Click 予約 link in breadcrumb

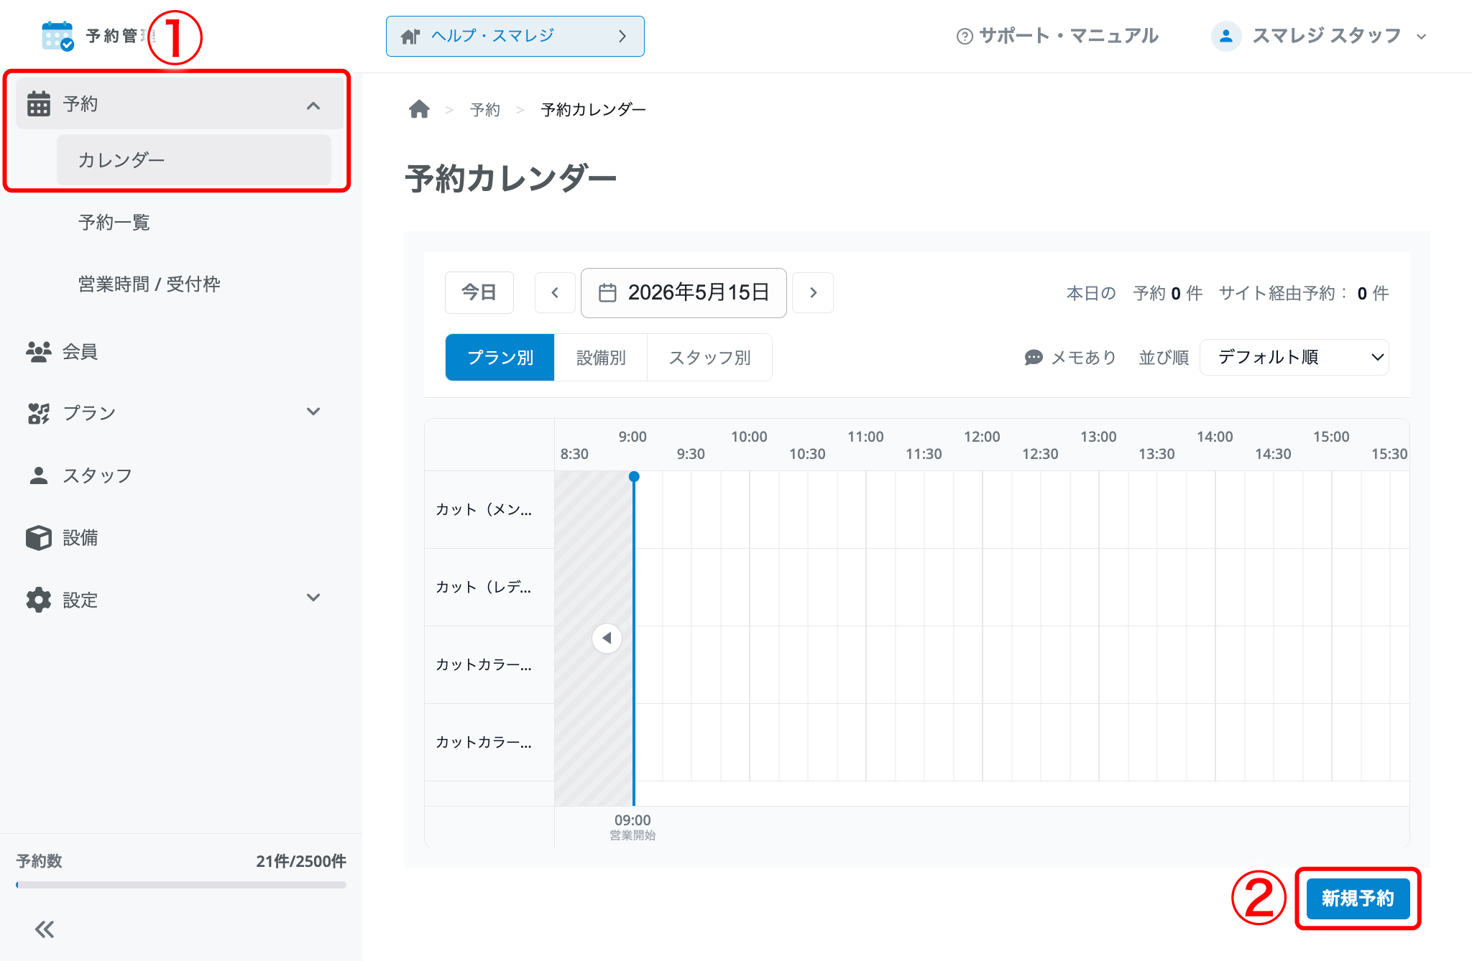tap(485, 109)
